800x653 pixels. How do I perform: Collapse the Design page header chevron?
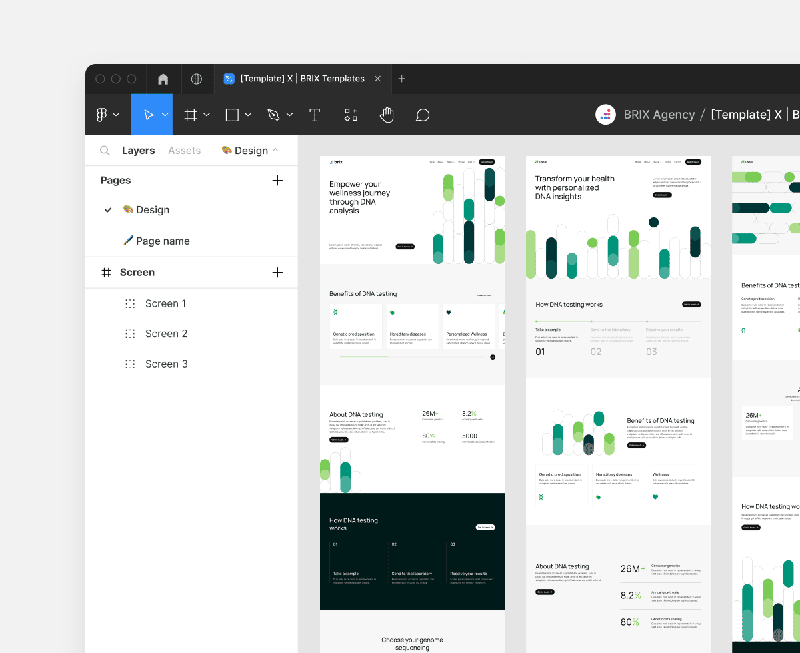point(275,150)
